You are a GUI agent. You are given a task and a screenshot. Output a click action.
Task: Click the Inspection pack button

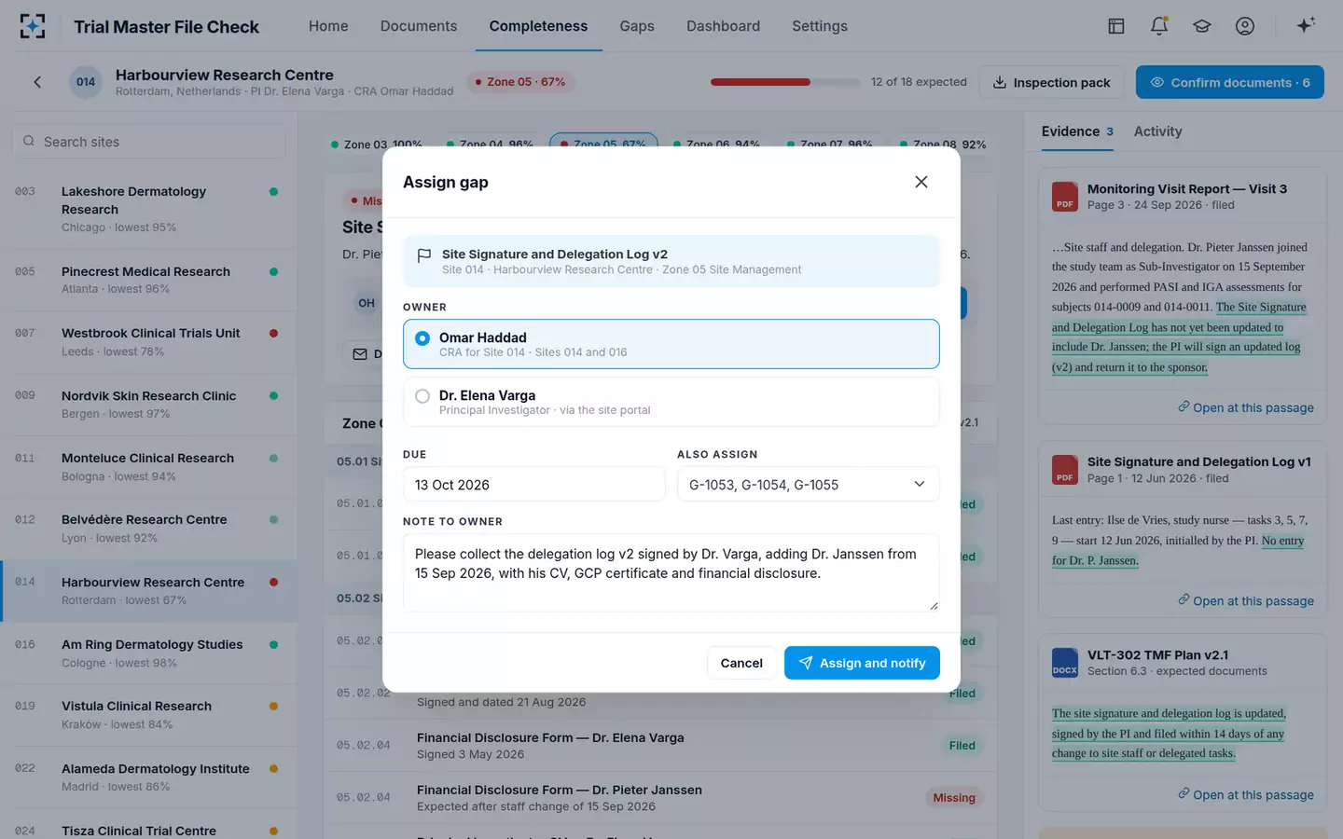click(x=1051, y=82)
